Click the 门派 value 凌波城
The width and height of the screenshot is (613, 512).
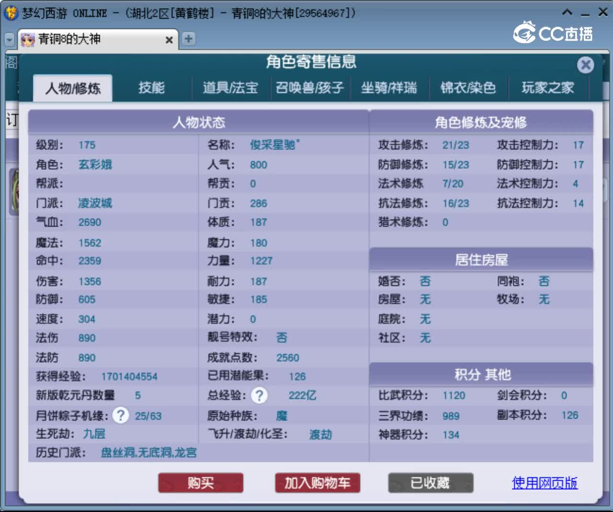coord(95,203)
